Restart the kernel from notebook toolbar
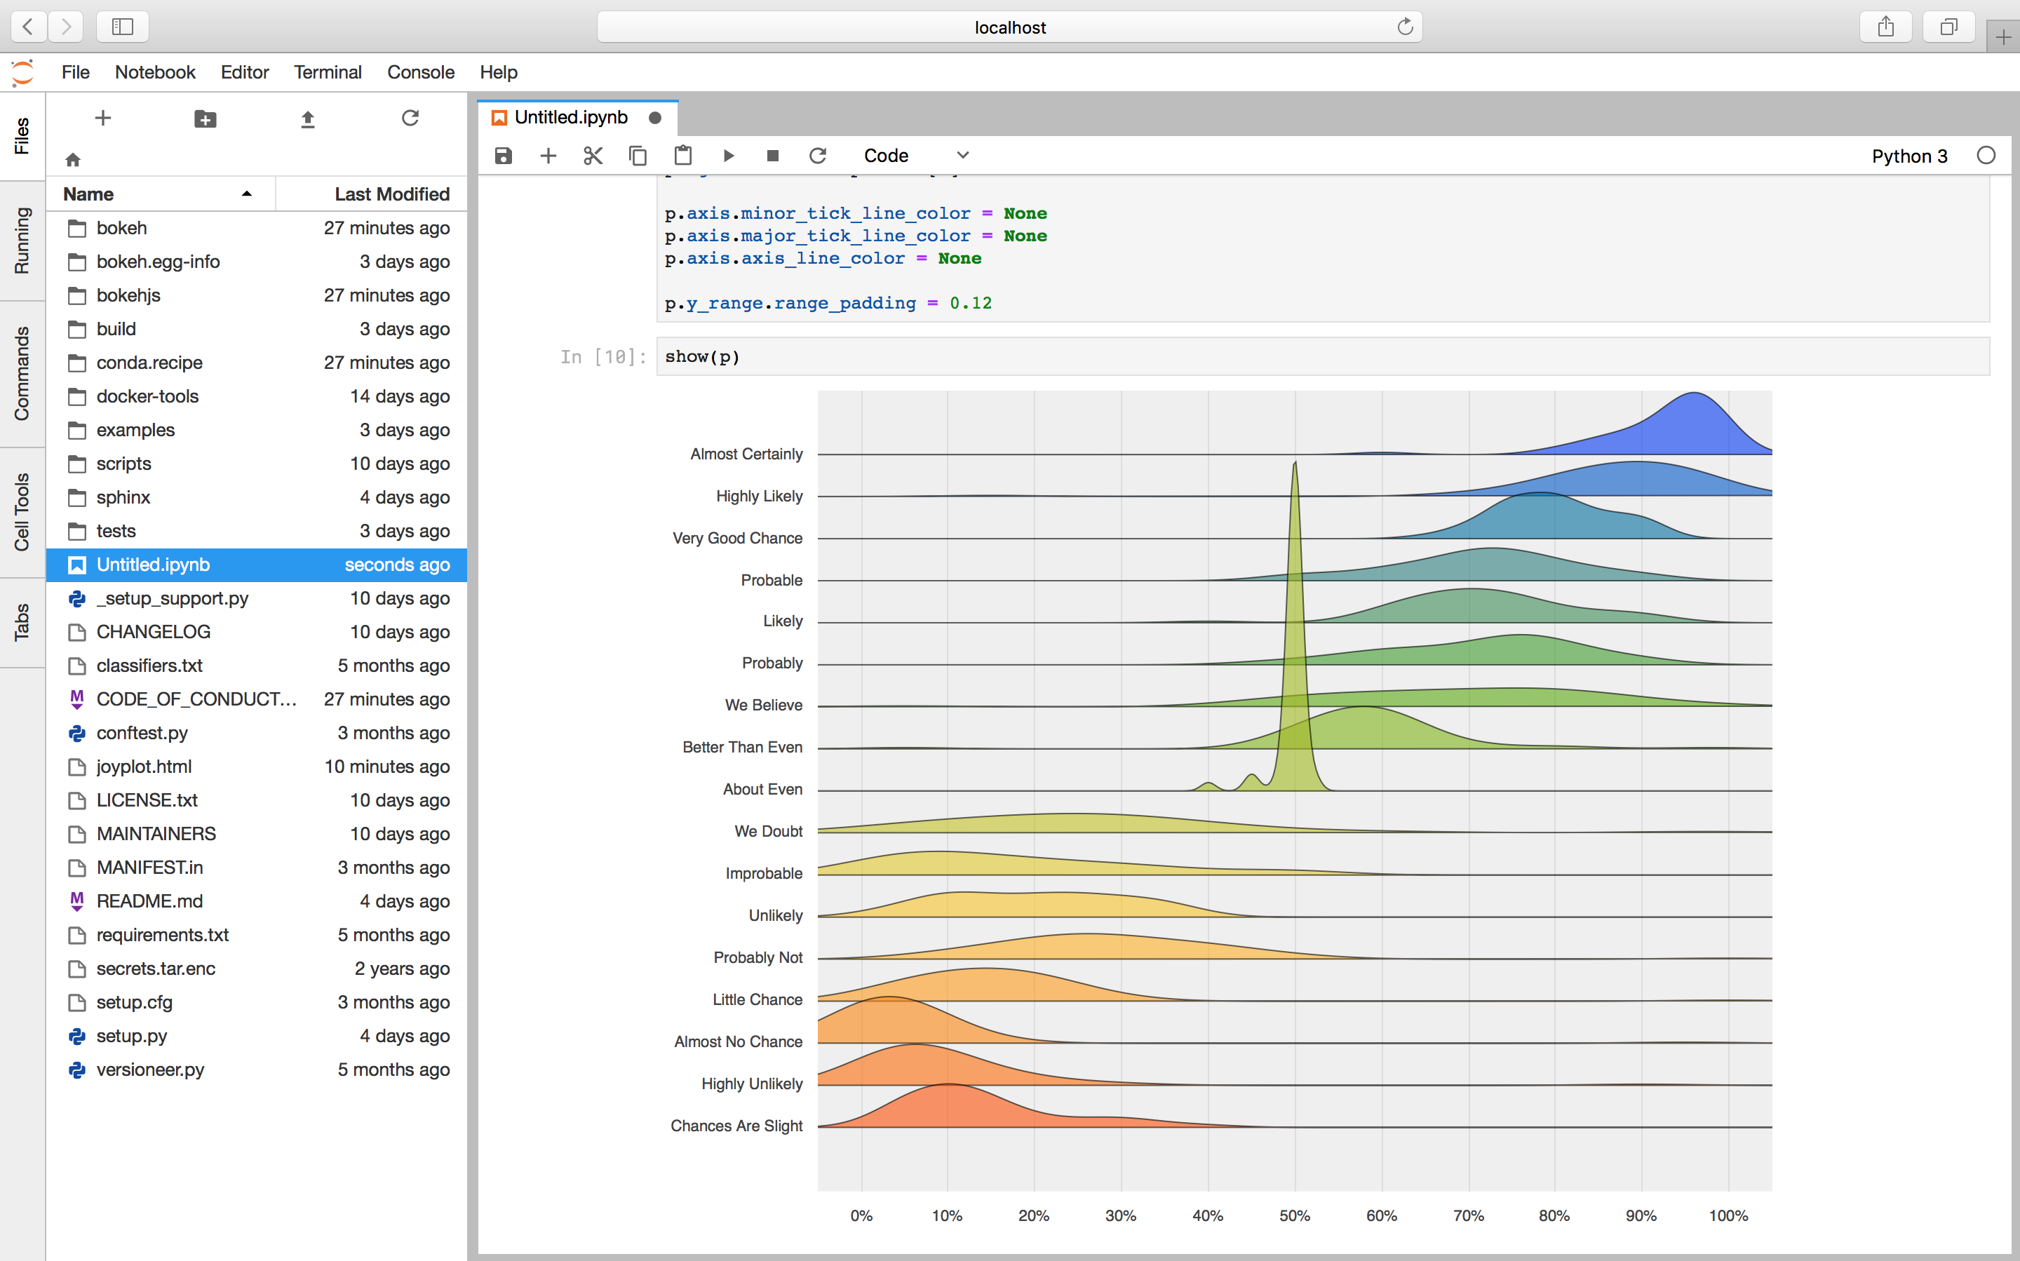 click(x=817, y=156)
